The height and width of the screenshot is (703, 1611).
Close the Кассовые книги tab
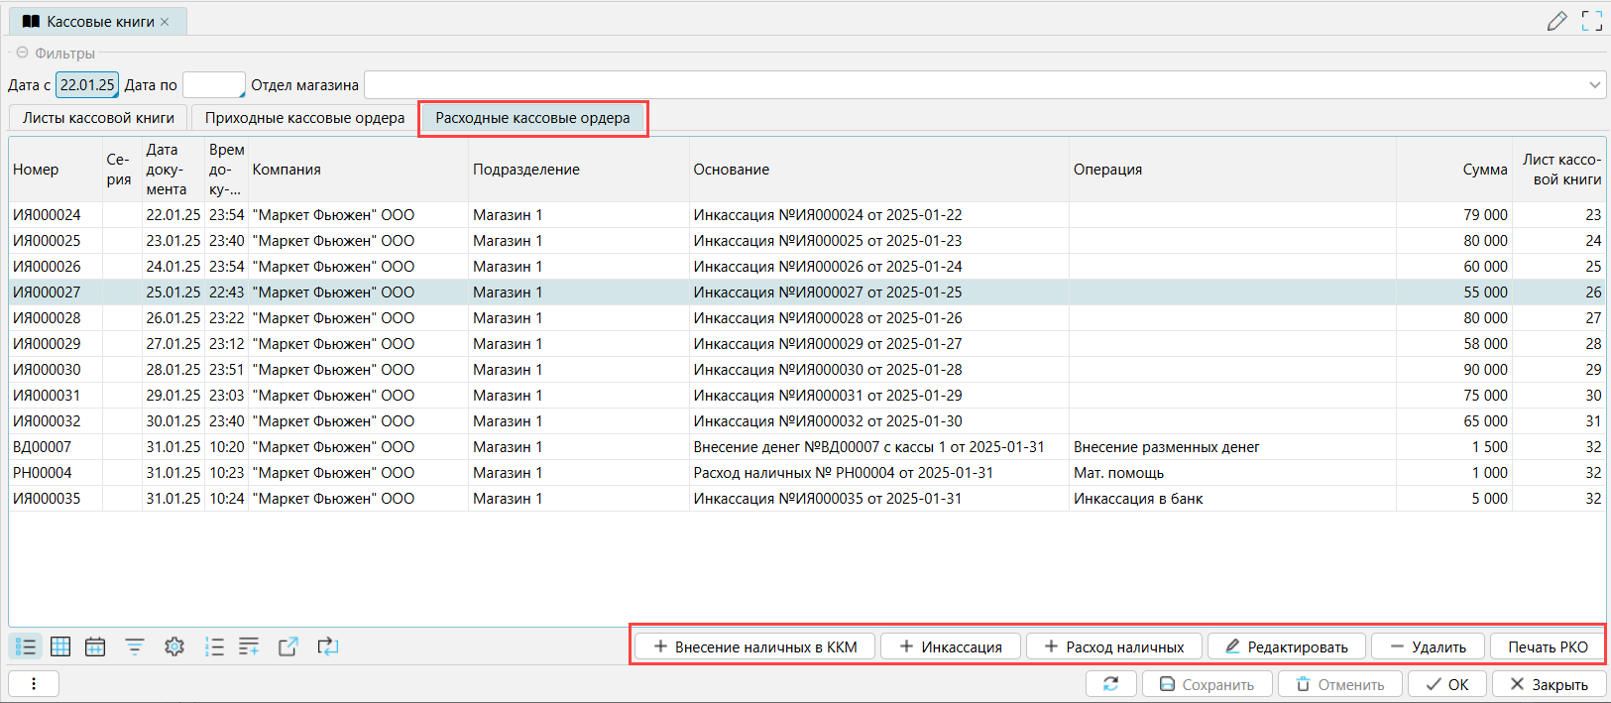pos(165,22)
